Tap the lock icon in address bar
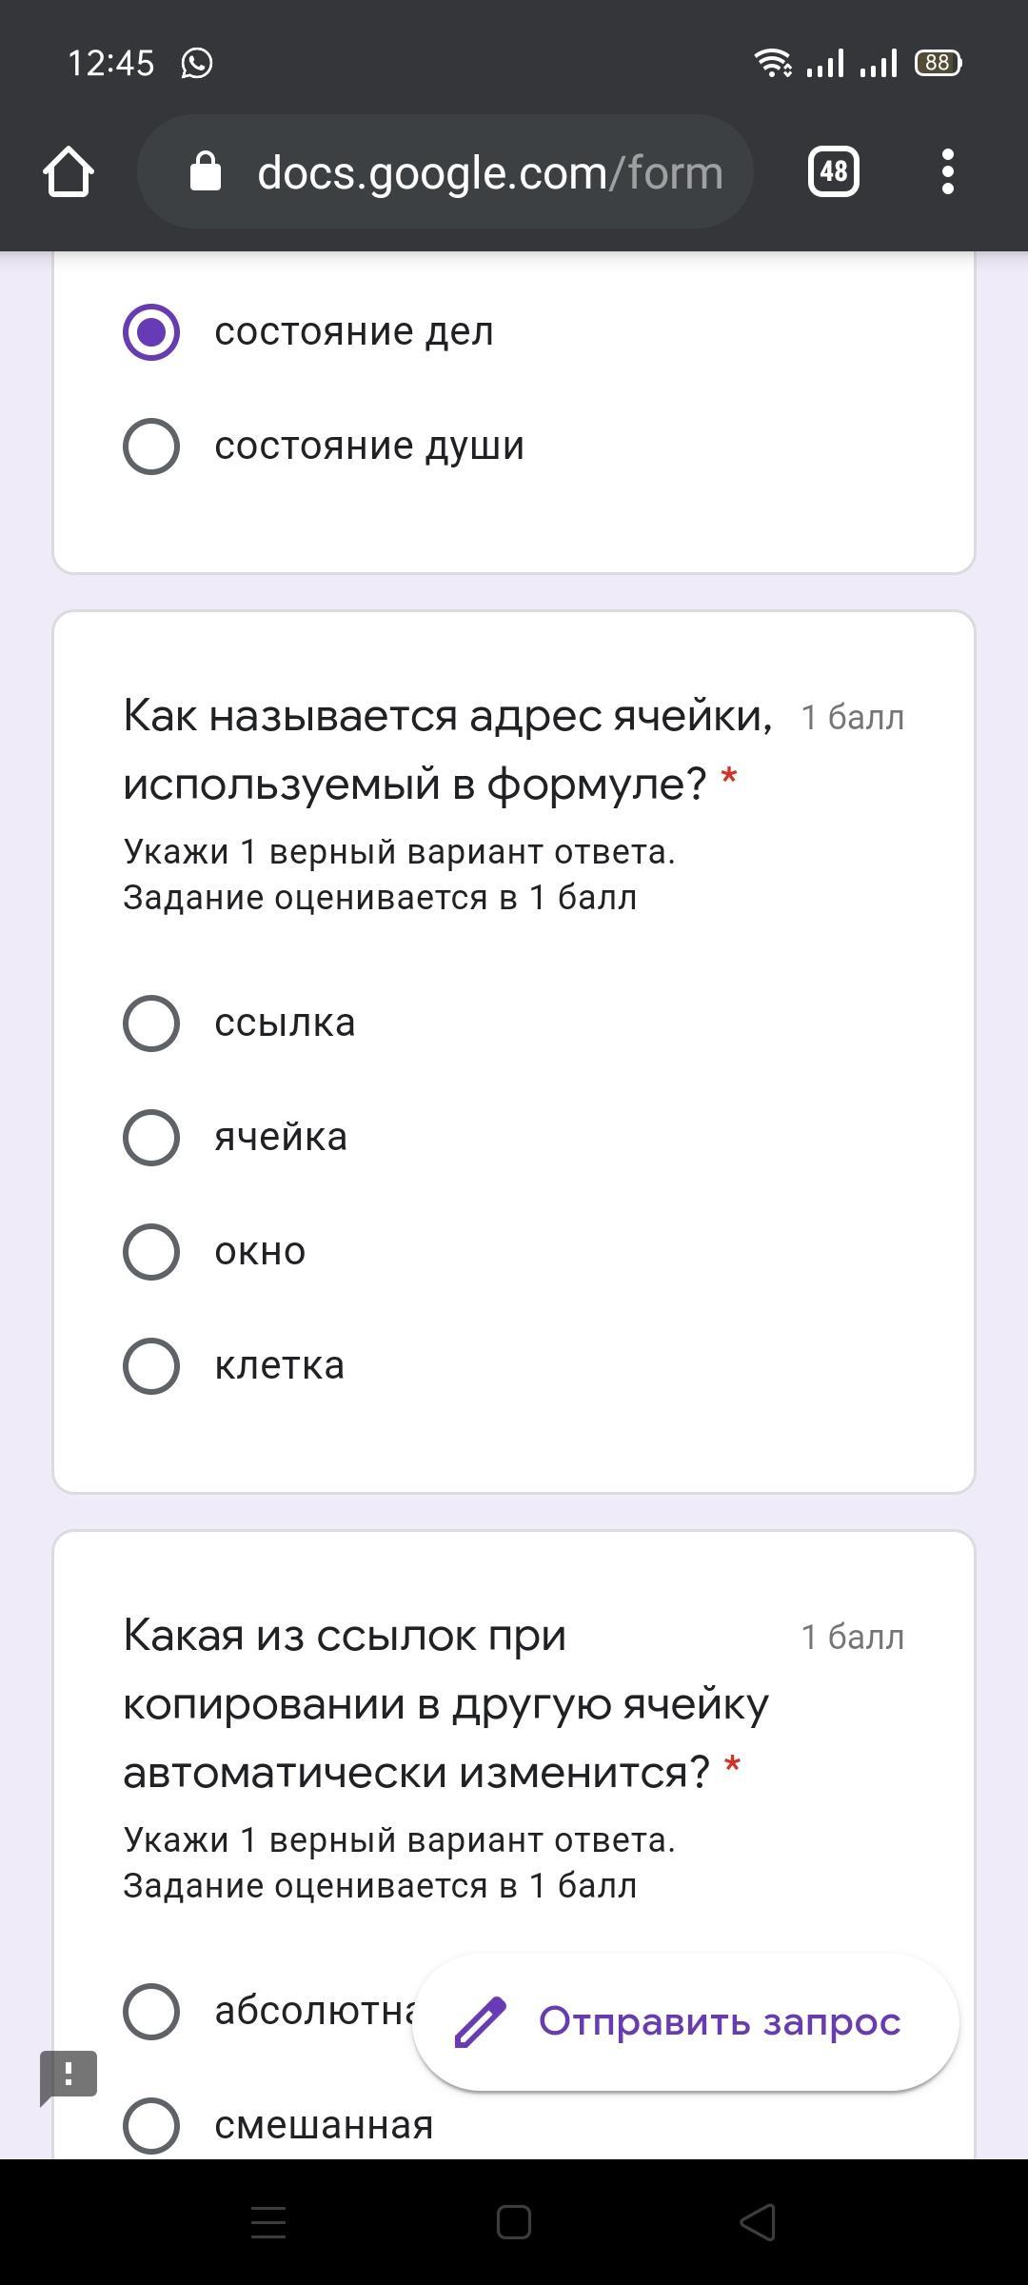The width and height of the screenshot is (1028, 2285). click(x=206, y=172)
